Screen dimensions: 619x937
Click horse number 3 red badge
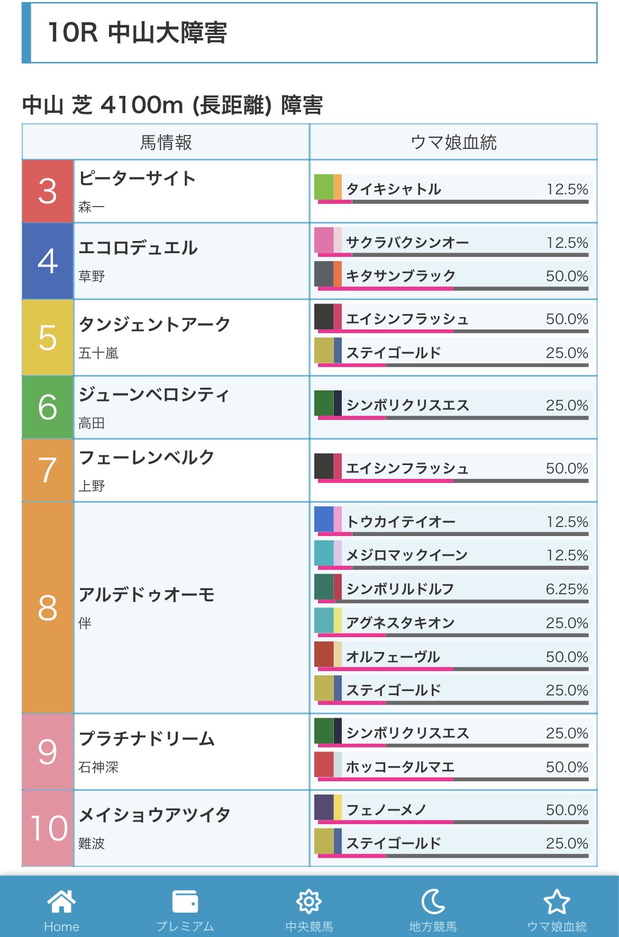48,191
